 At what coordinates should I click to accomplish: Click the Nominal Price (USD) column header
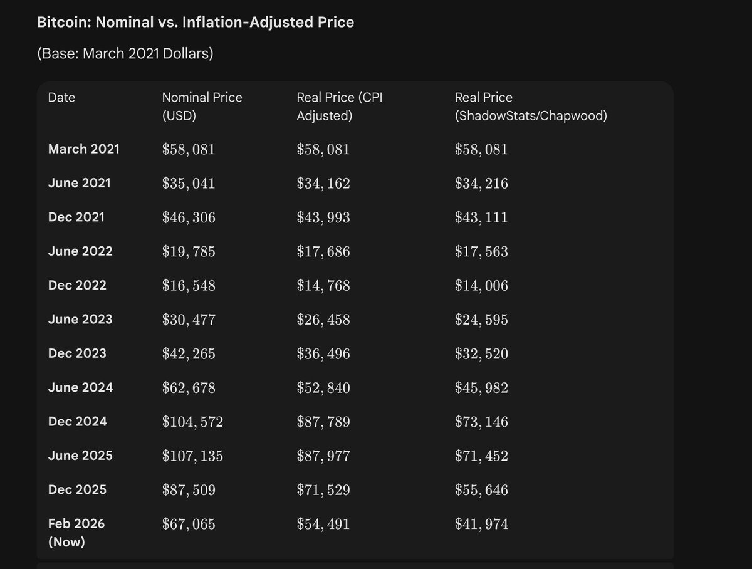202,107
